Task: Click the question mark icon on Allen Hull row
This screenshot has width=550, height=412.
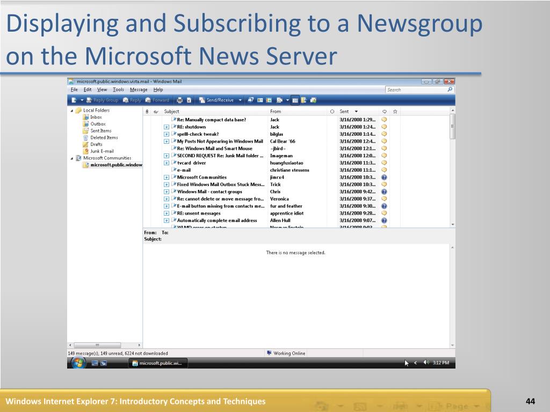Action: coord(384,220)
